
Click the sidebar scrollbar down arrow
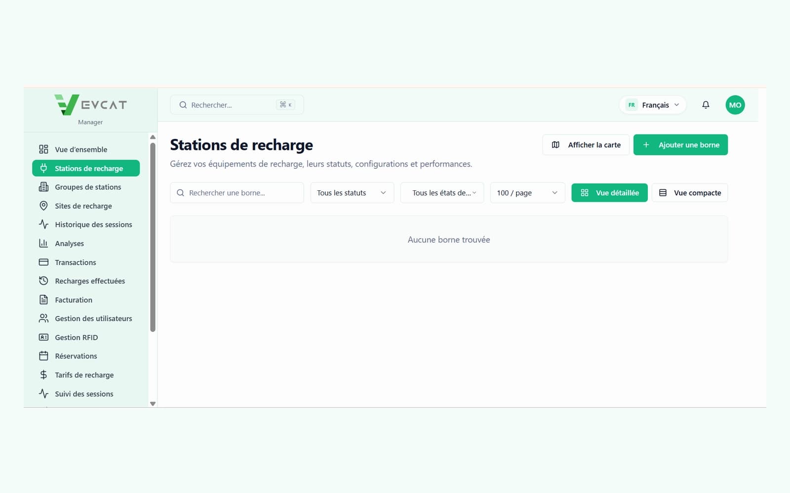click(153, 403)
